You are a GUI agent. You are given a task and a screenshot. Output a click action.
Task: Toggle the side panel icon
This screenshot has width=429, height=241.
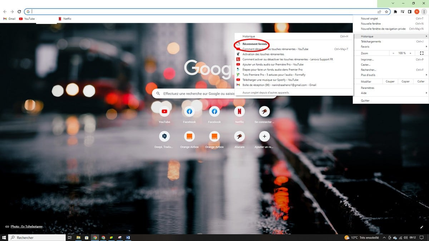tap(410, 12)
